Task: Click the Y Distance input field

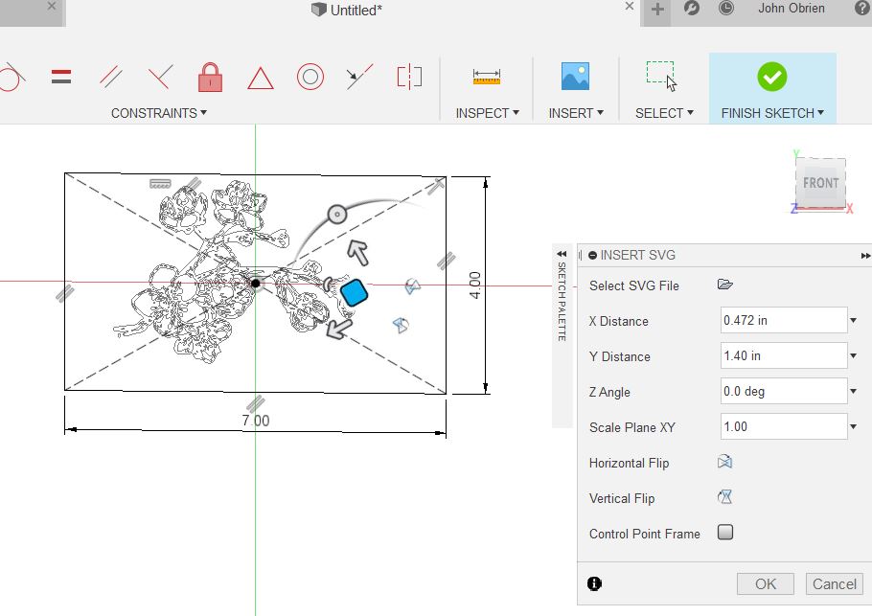Action: tap(784, 355)
